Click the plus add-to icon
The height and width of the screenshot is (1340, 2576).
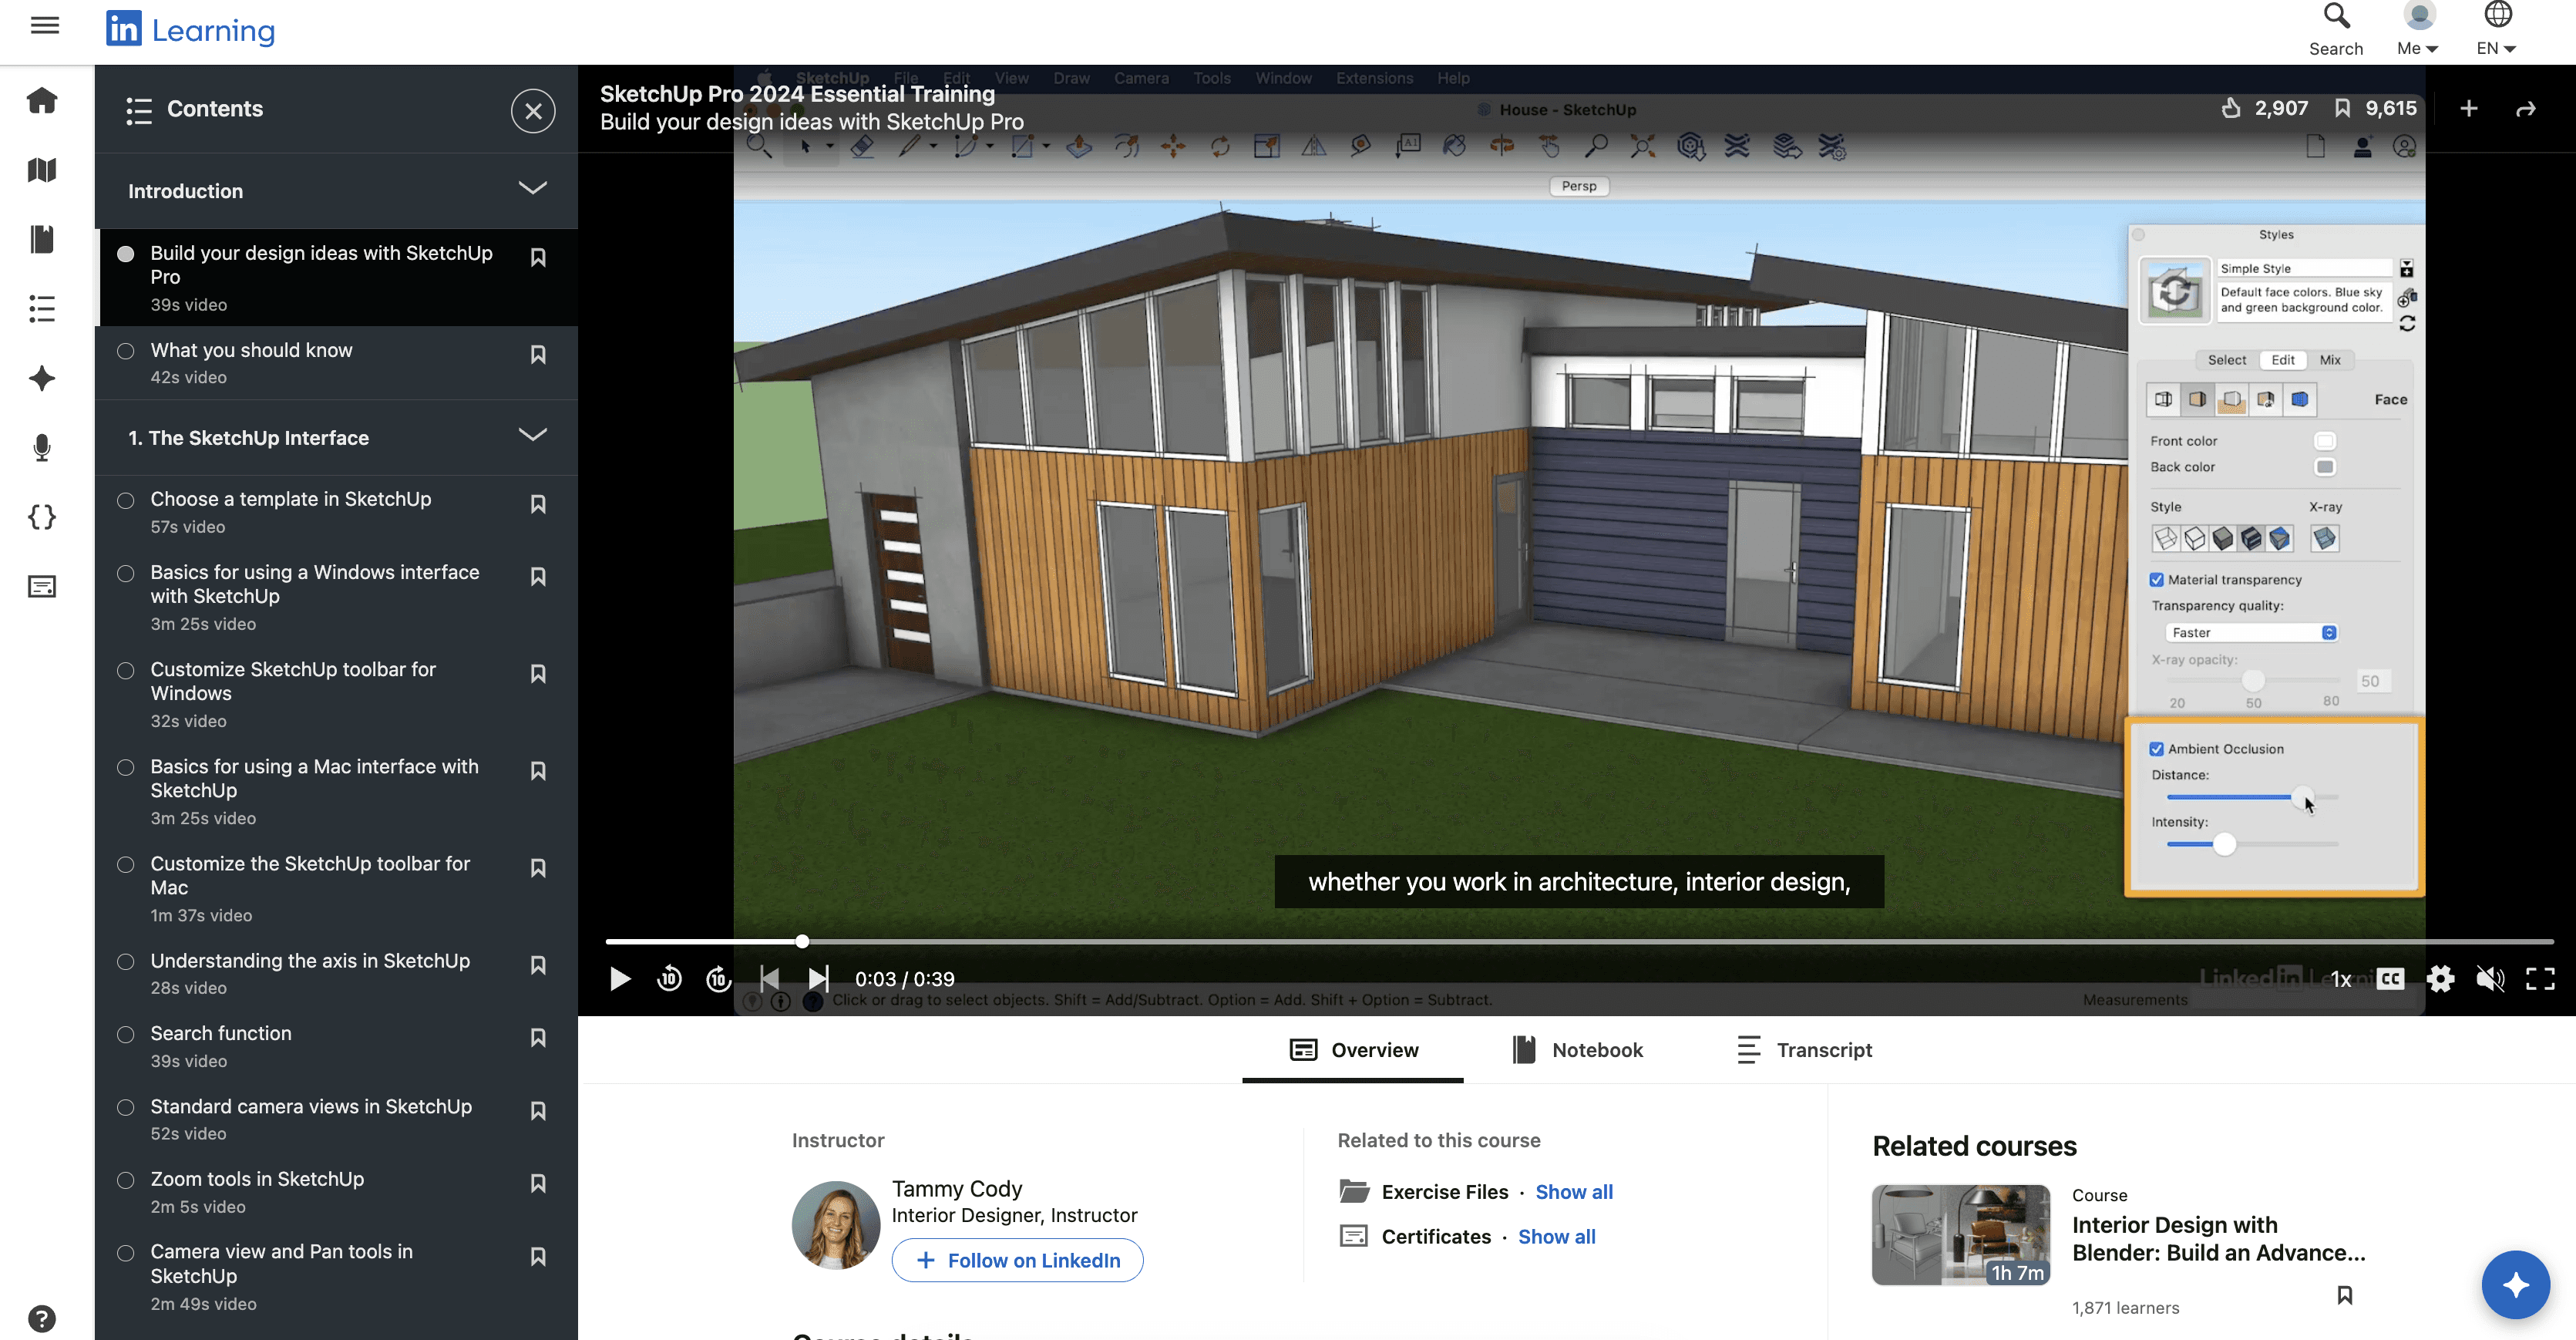[x=2468, y=108]
